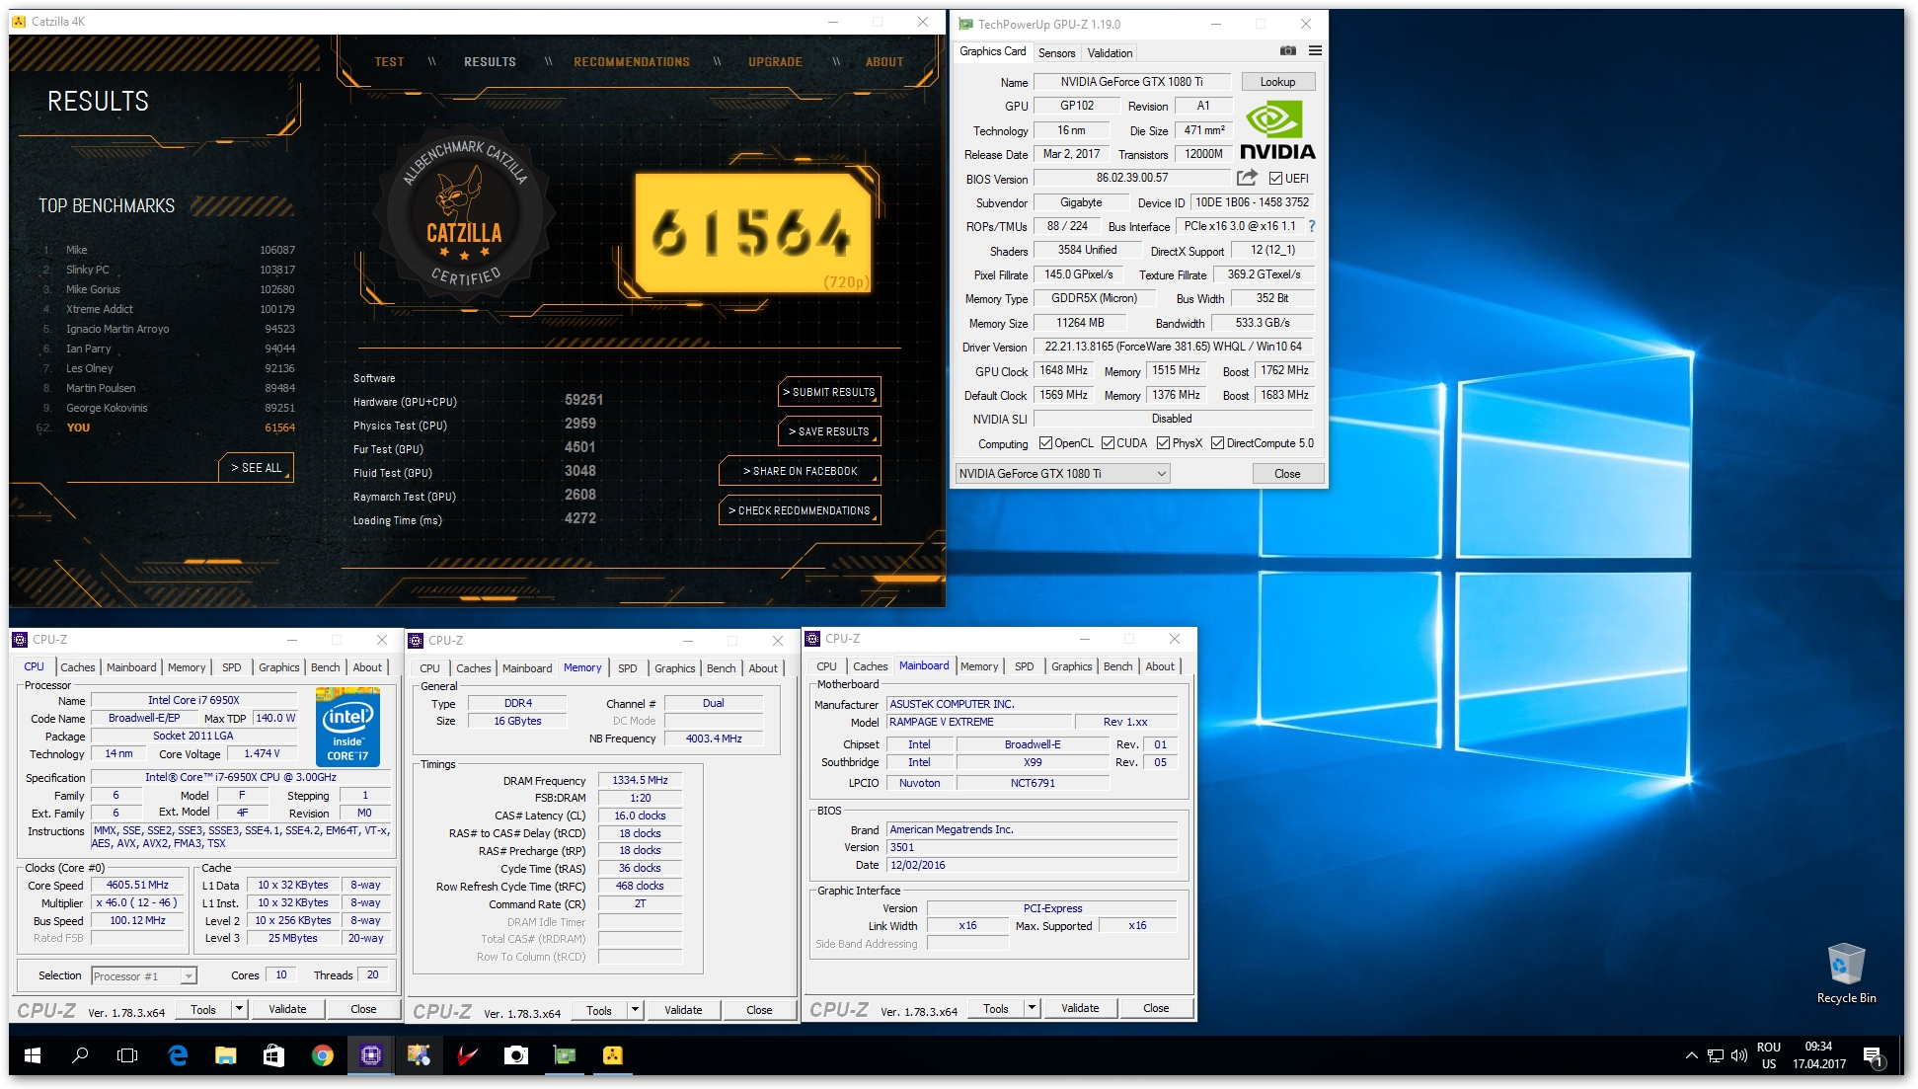
Task: Click Close button in the GPU-Z window
Action: 1286,474
